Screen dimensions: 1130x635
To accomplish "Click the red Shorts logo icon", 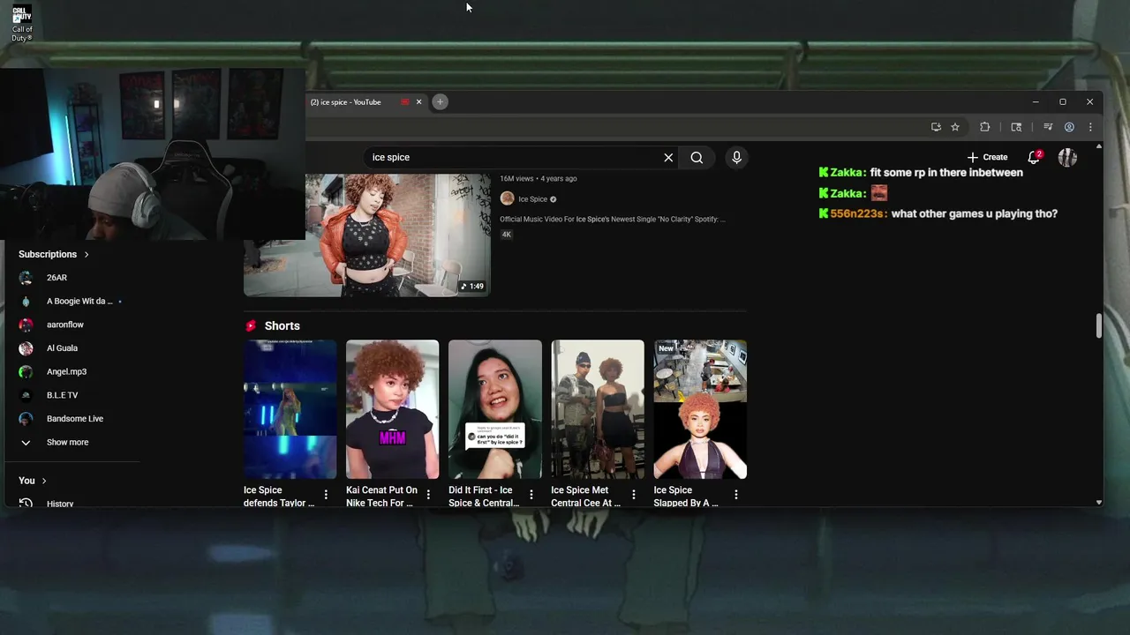I will [x=251, y=325].
